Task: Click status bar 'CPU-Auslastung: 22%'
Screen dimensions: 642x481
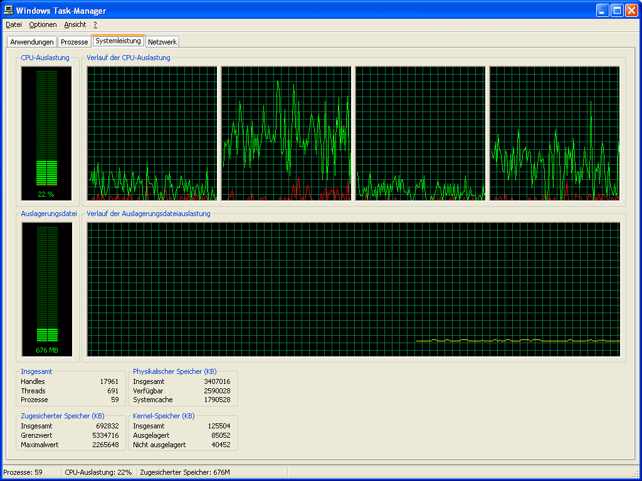Action: point(98,472)
